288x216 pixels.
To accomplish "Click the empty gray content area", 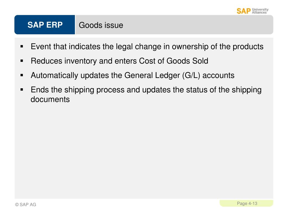I will (144, 151).
